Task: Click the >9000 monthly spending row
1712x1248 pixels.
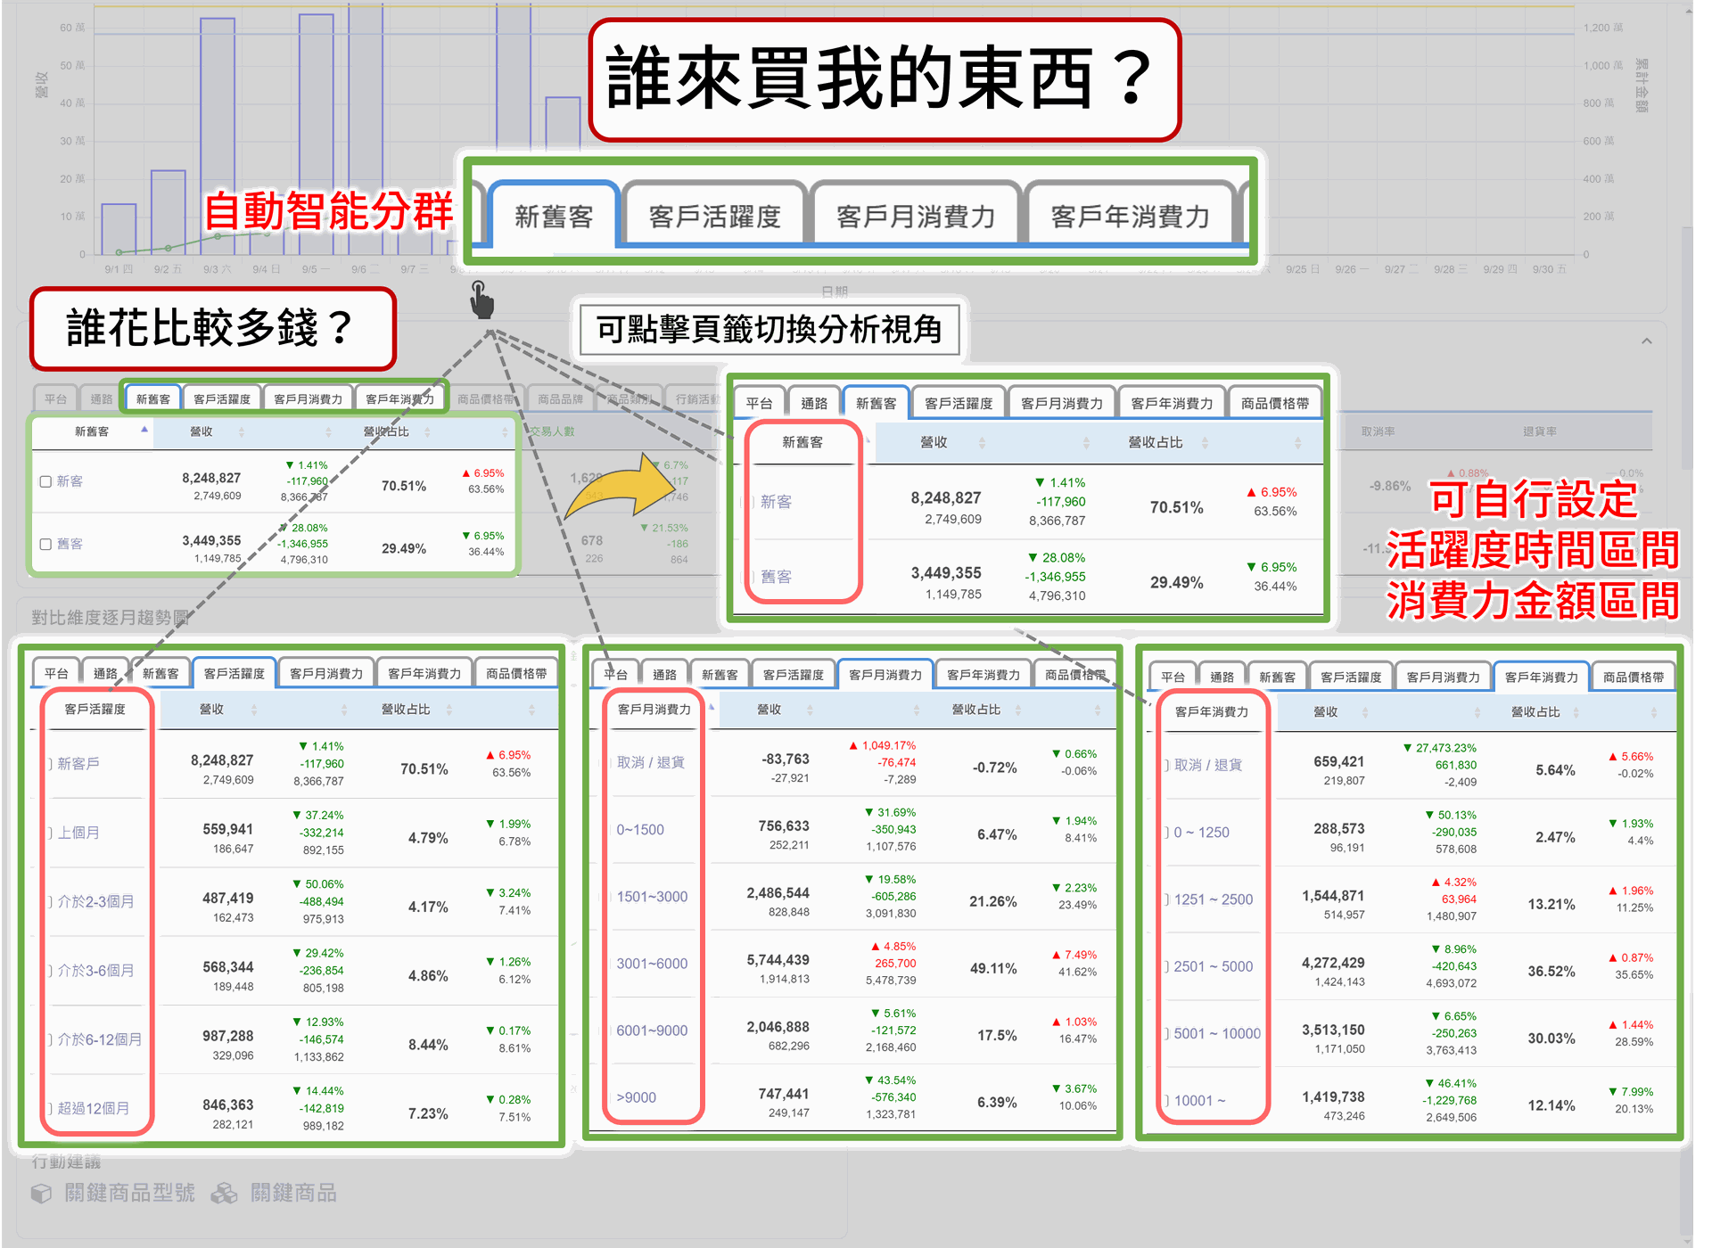Action: point(637,1097)
